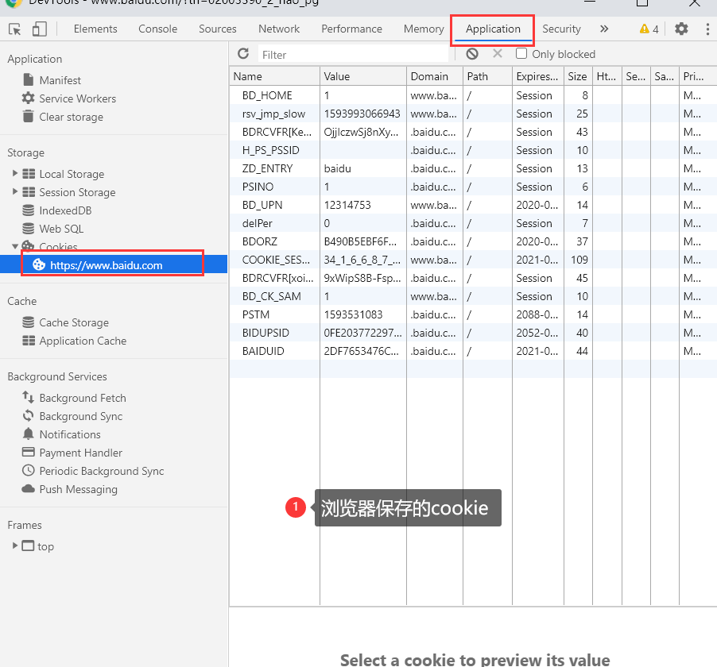Collapse the Cookies tree node
The height and width of the screenshot is (667, 717).
[14, 246]
